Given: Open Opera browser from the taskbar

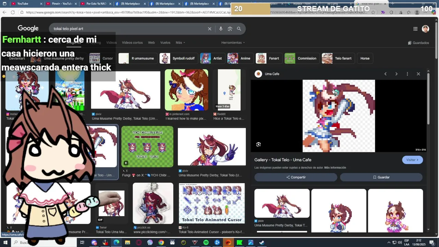Looking at the screenshot, I should pos(139,243).
